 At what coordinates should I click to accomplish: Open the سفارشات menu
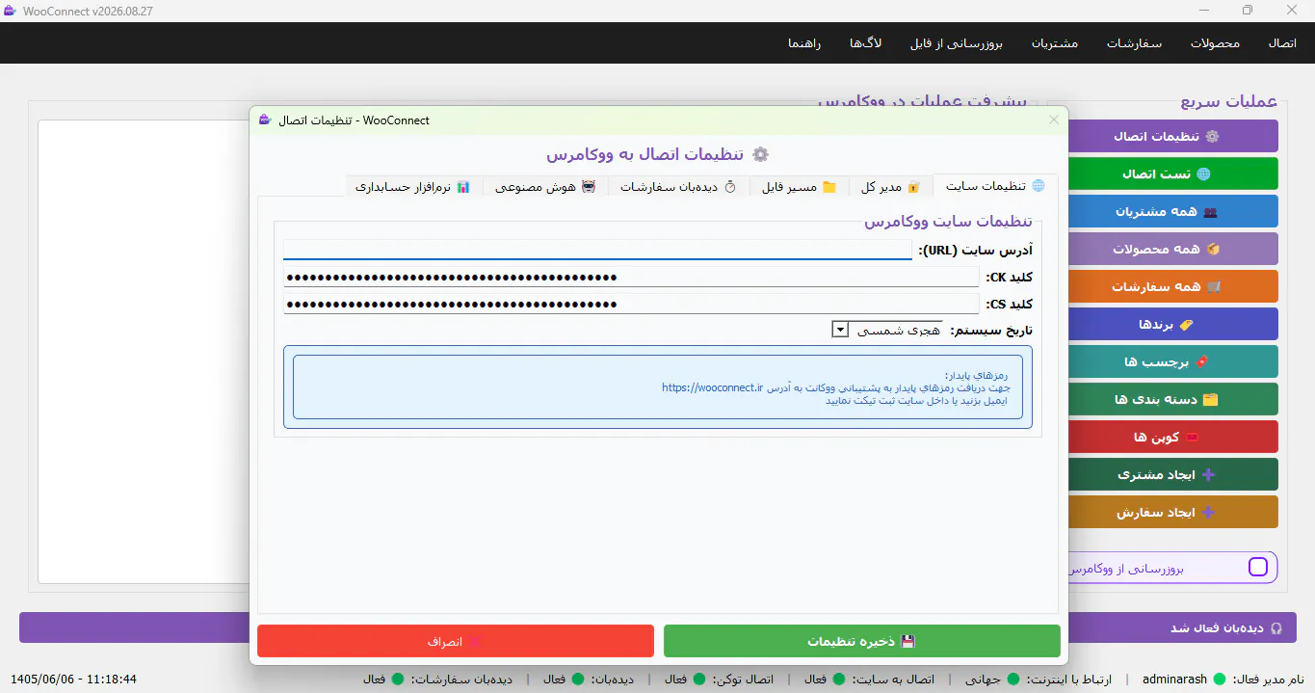[x=1134, y=43]
